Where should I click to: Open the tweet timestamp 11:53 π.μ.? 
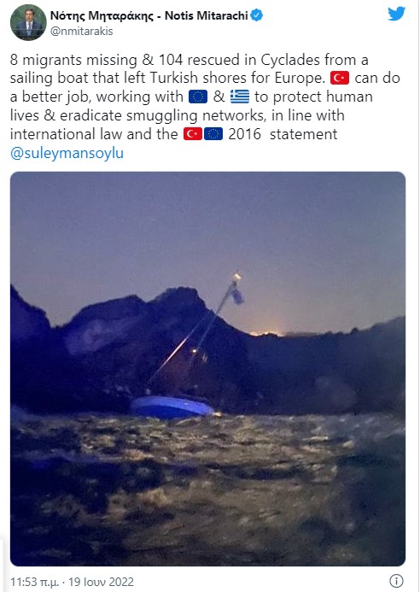click(34, 582)
